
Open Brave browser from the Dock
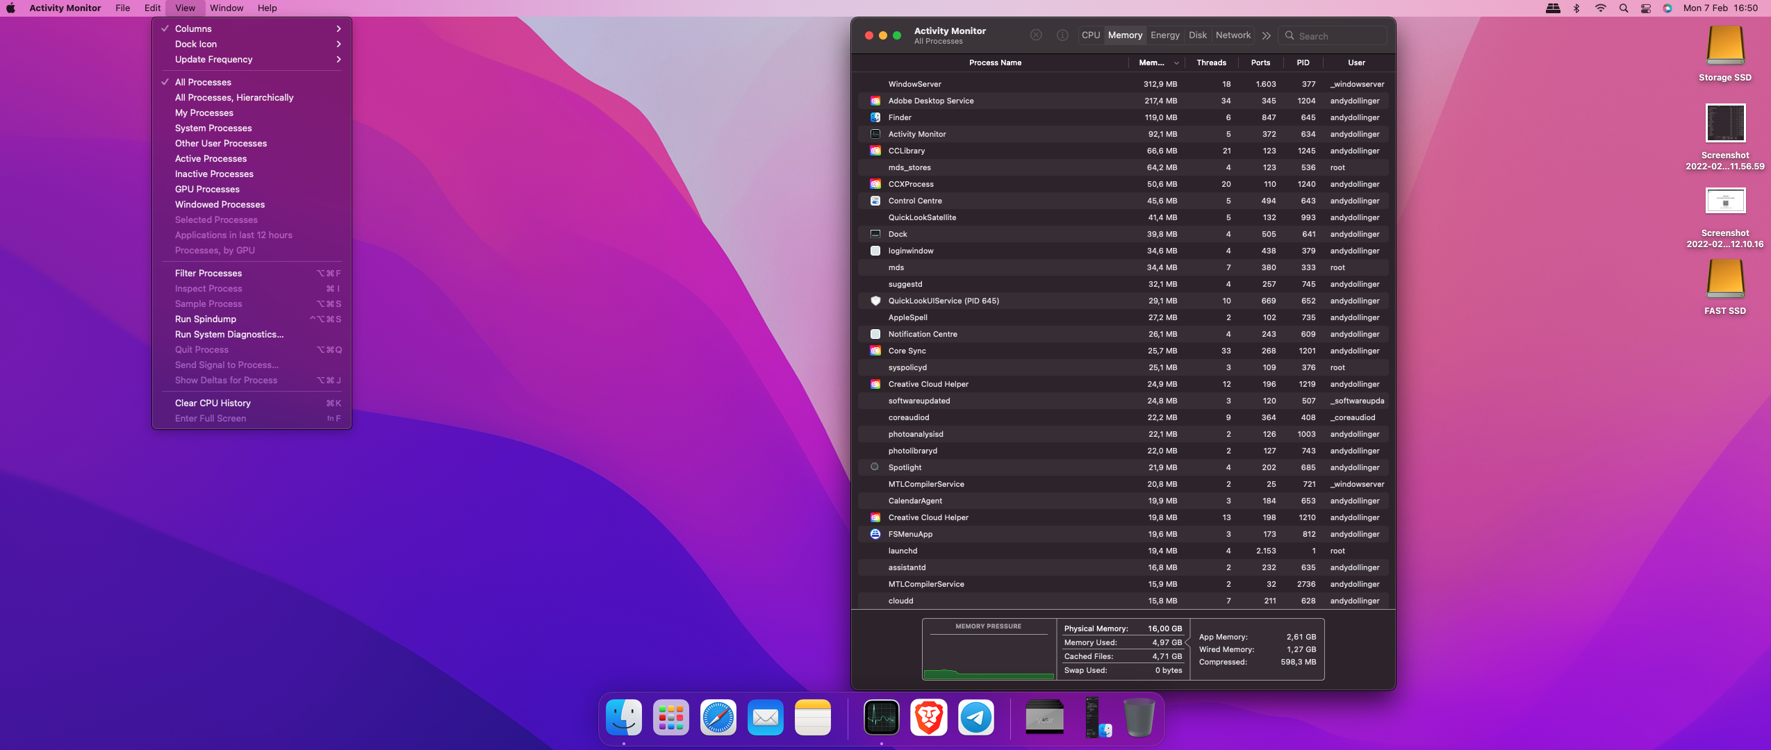tap(929, 717)
